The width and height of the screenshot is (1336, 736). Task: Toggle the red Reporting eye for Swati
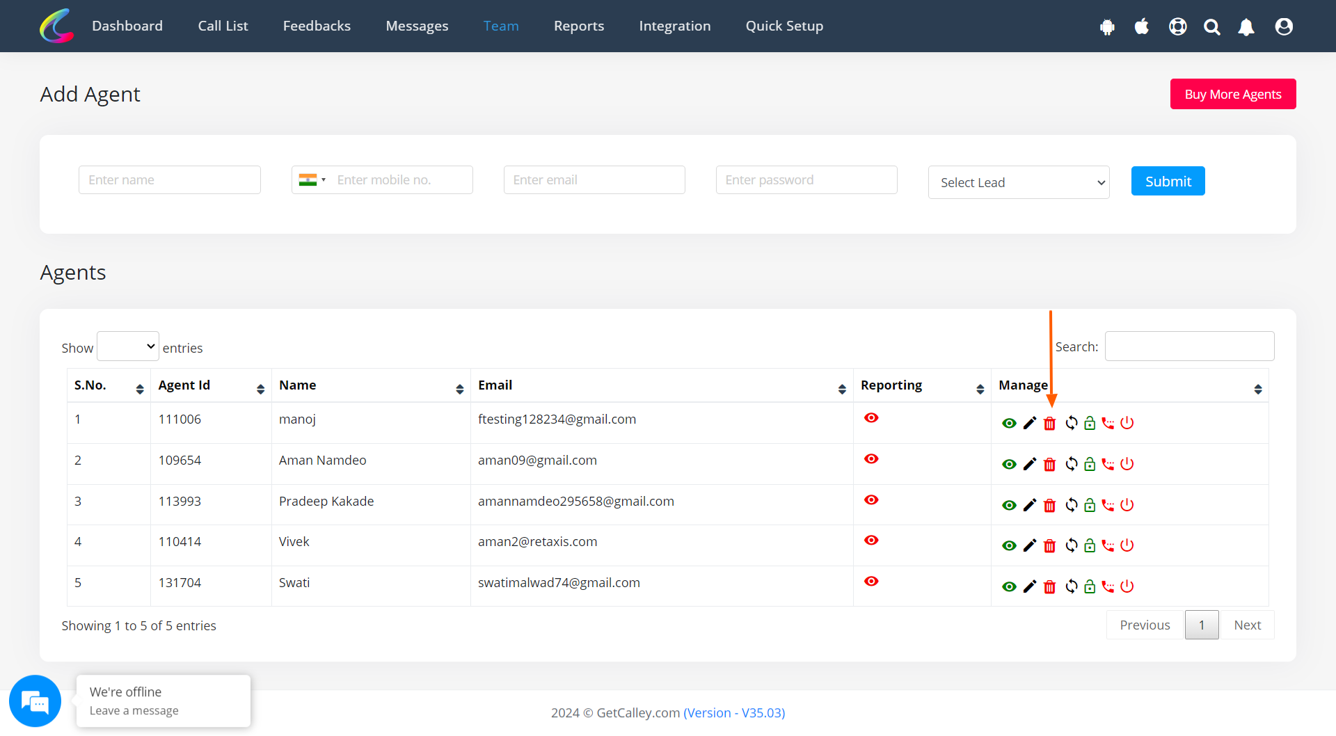(871, 581)
